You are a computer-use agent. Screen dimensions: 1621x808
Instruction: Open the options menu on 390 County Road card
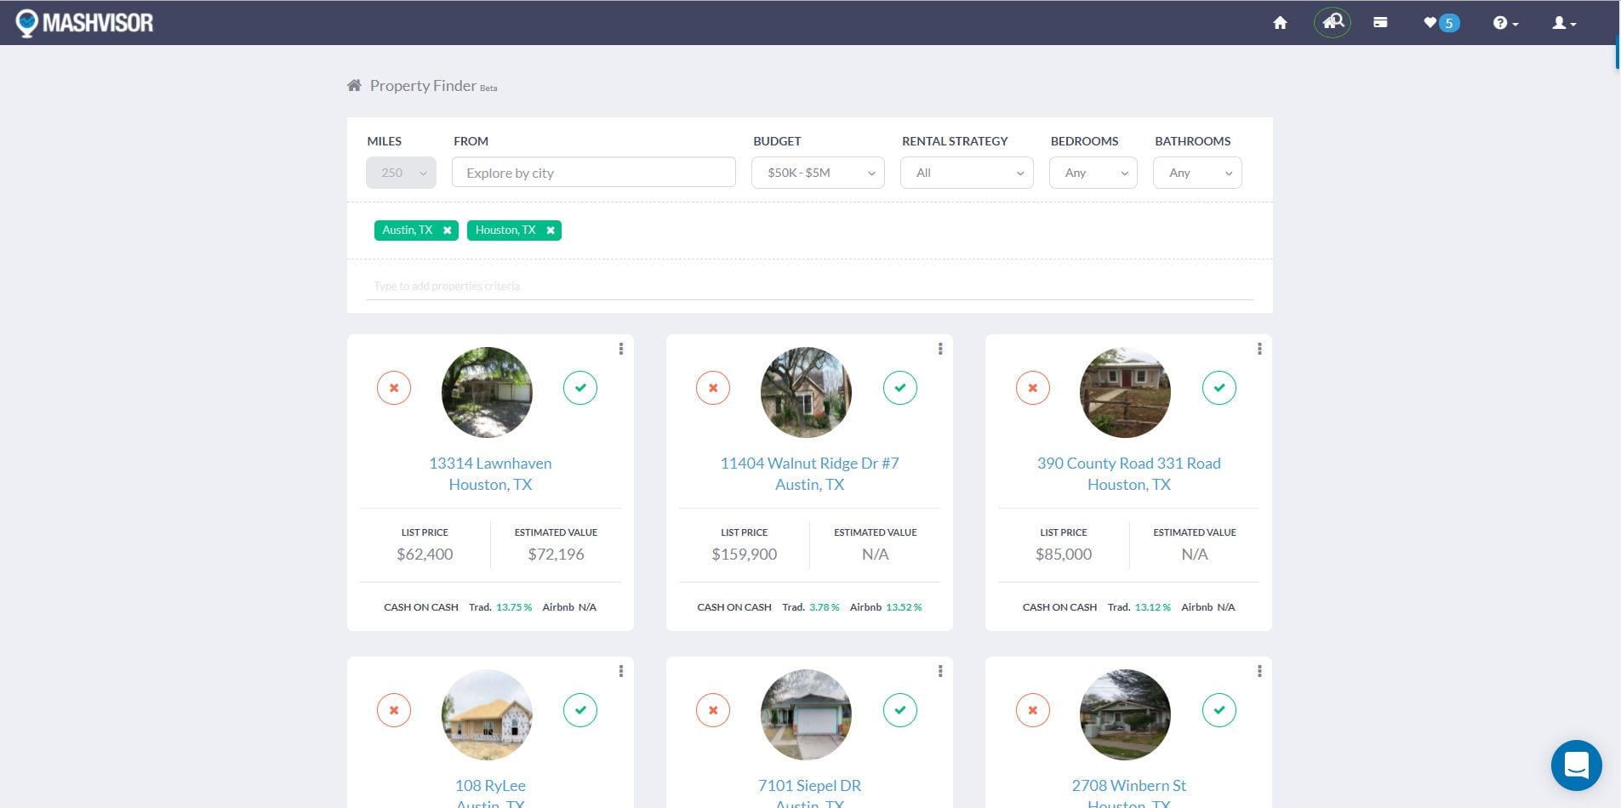pyautogui.click(x=1259, y=349)
